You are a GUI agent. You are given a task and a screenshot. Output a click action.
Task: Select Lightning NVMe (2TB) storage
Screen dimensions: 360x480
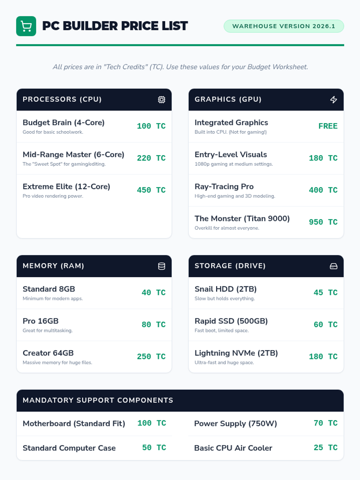click(x=266, y=357)
